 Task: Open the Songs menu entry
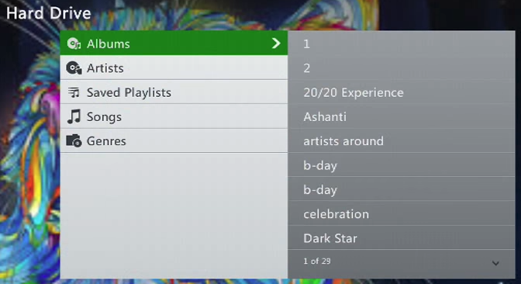coord(174,116)
